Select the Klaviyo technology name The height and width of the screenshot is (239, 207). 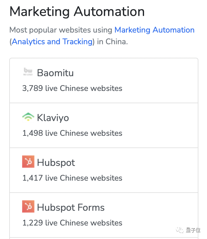coord(53,118)
